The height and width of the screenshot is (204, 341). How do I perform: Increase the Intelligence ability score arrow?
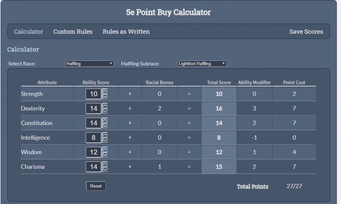(x=105, y=135)
